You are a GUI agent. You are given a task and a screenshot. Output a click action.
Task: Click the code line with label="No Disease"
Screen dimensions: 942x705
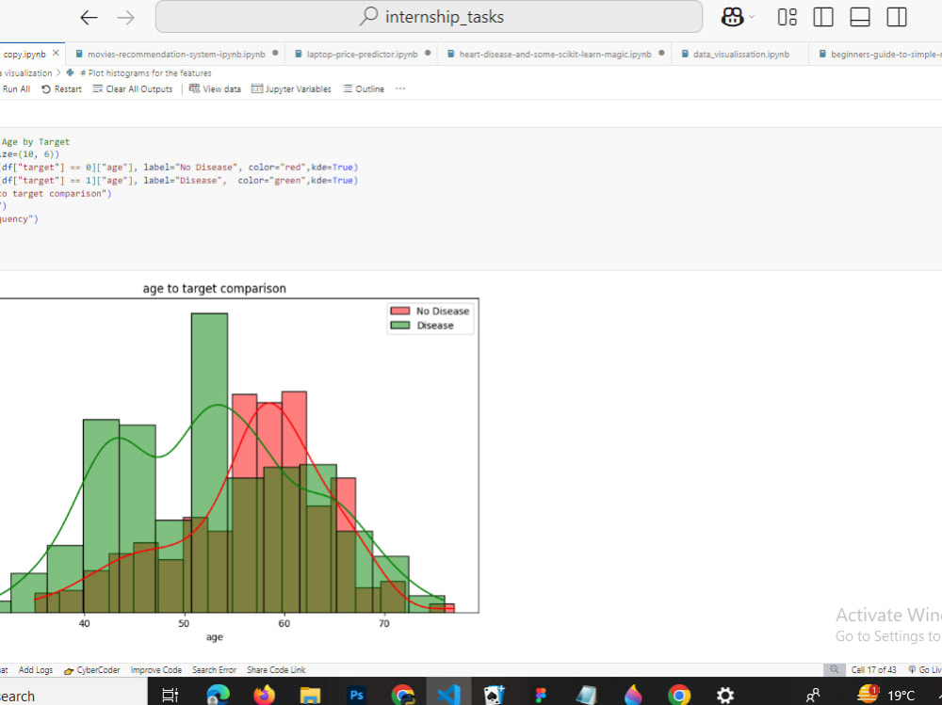[179, 167]
